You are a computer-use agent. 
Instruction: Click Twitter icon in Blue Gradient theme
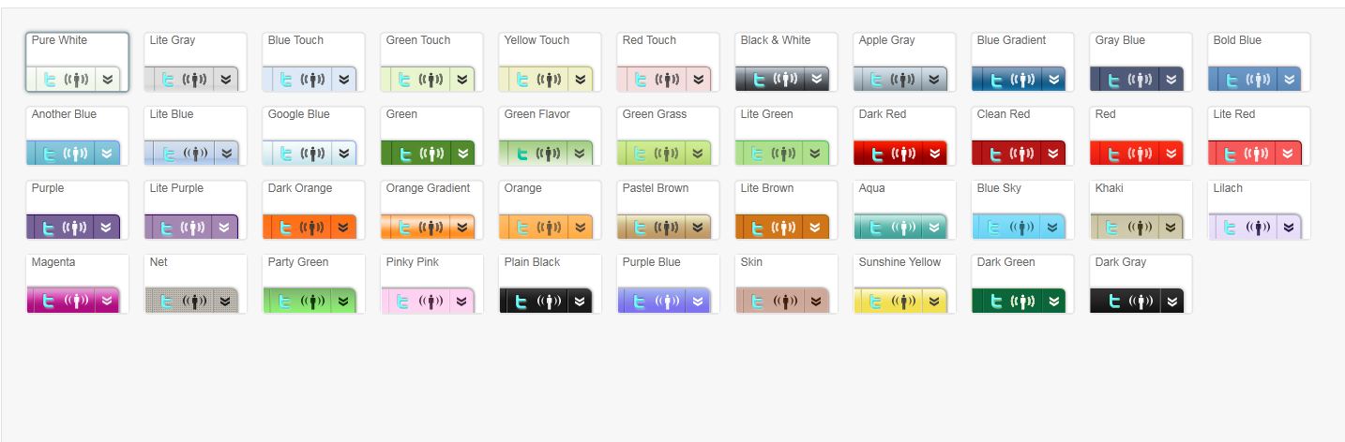(x=994, y=80)
